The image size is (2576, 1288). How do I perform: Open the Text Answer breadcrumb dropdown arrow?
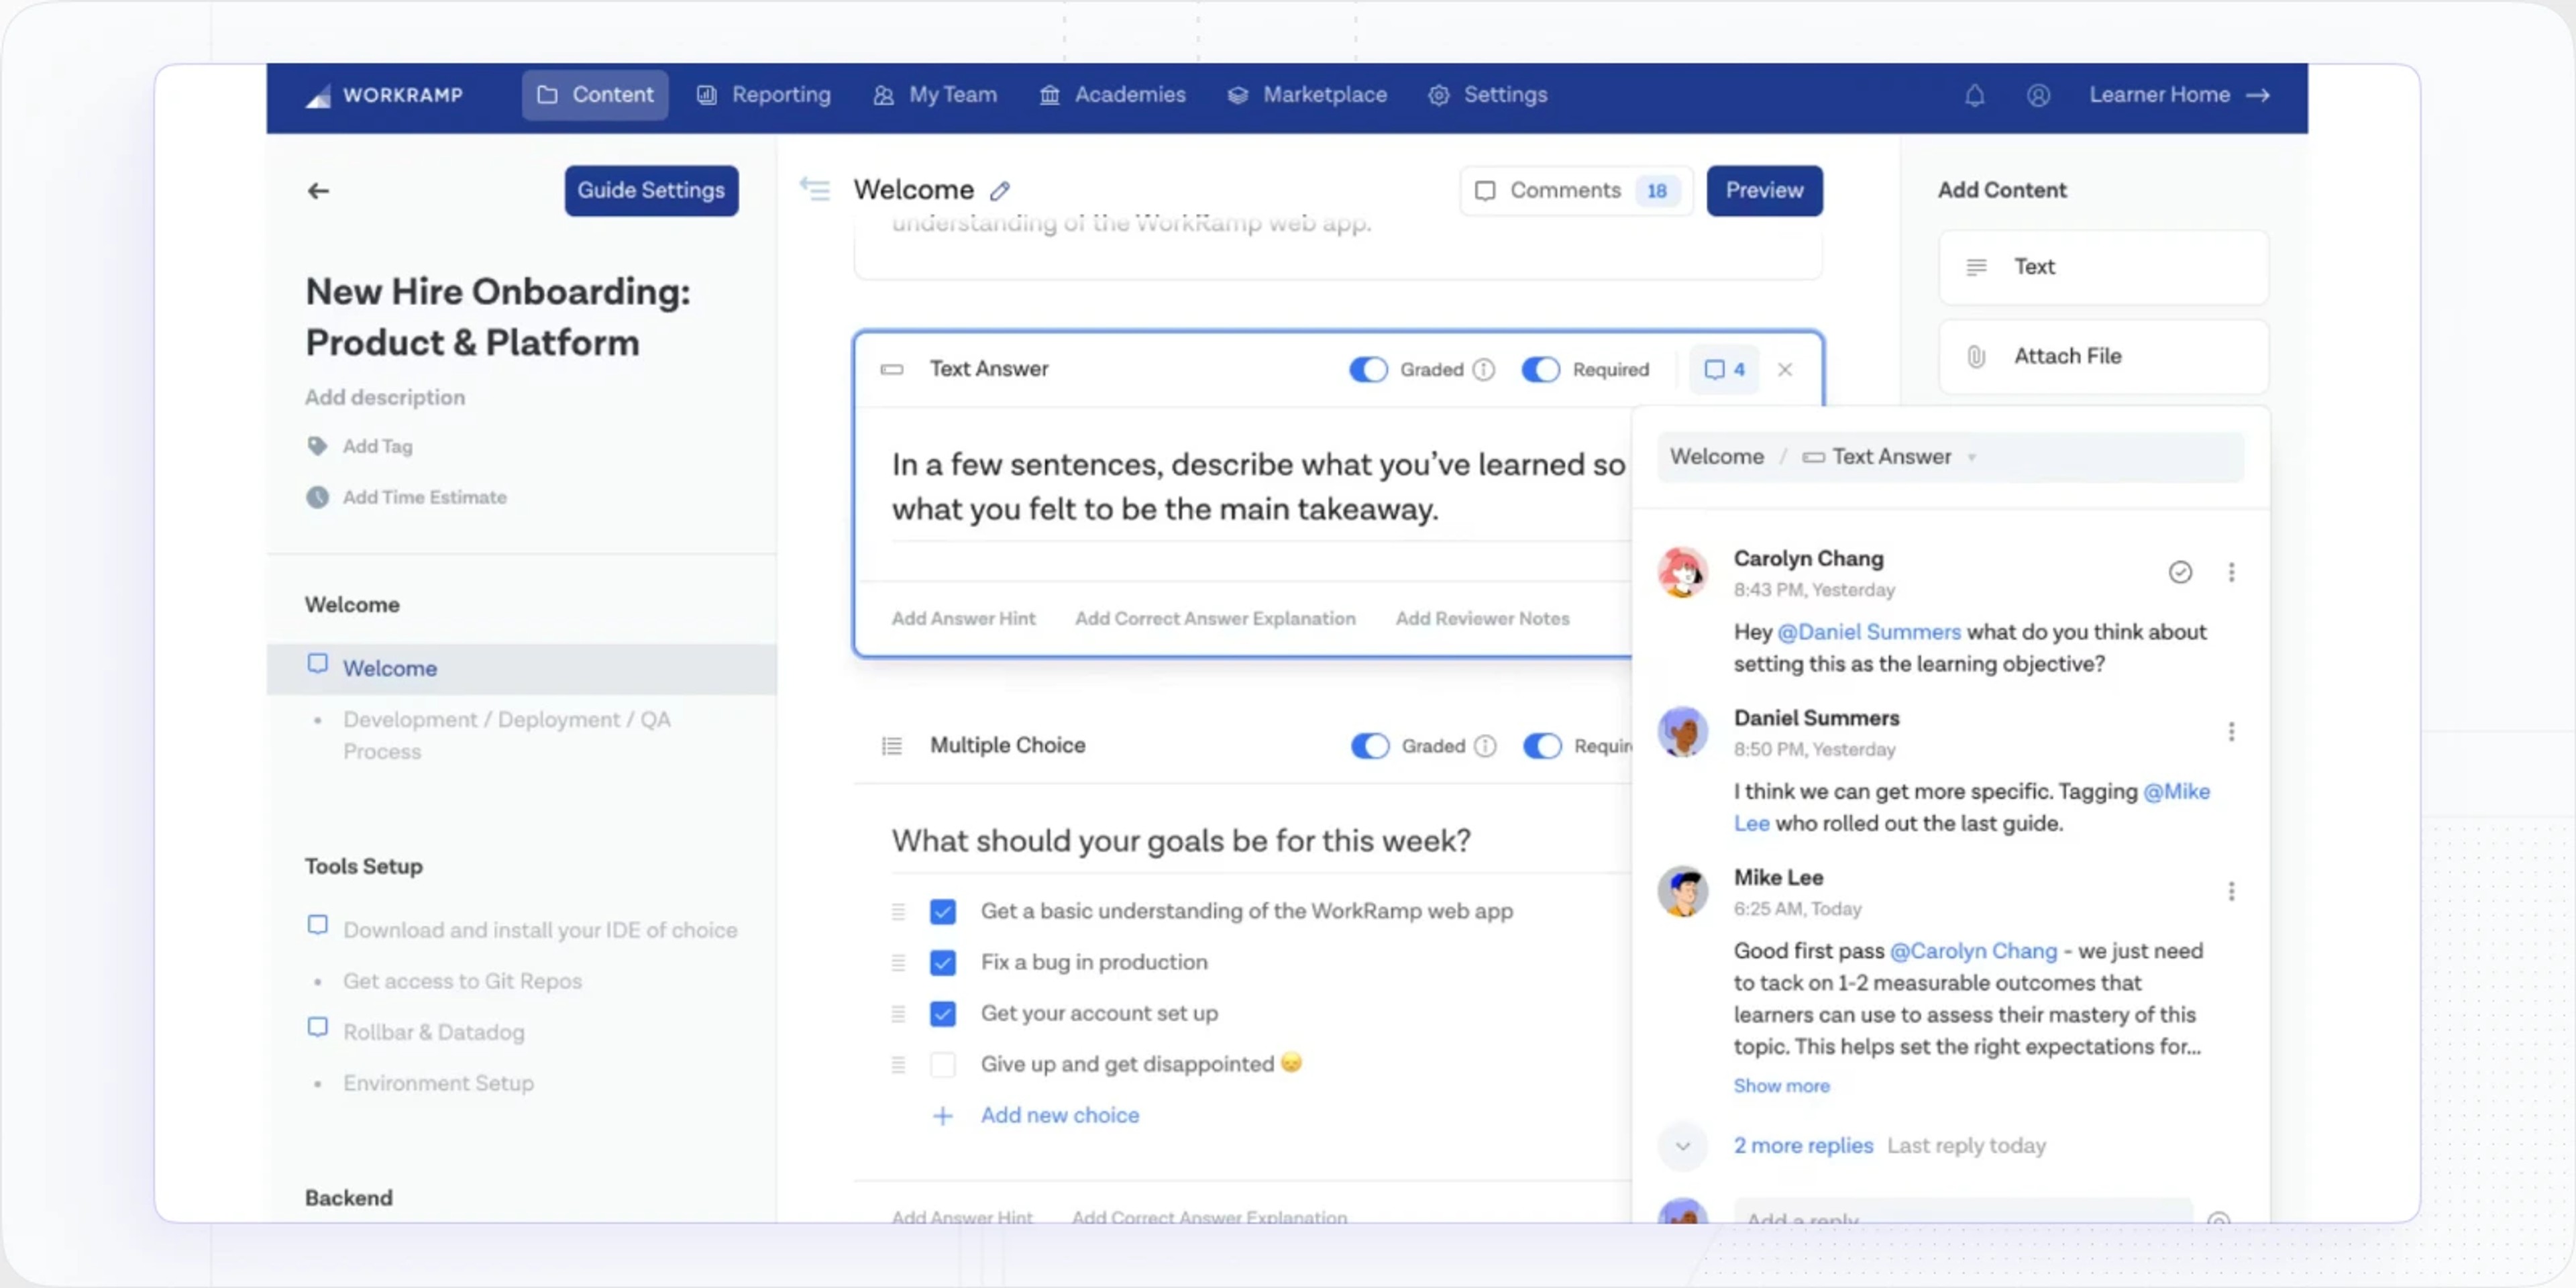(x=1972, y=457)
